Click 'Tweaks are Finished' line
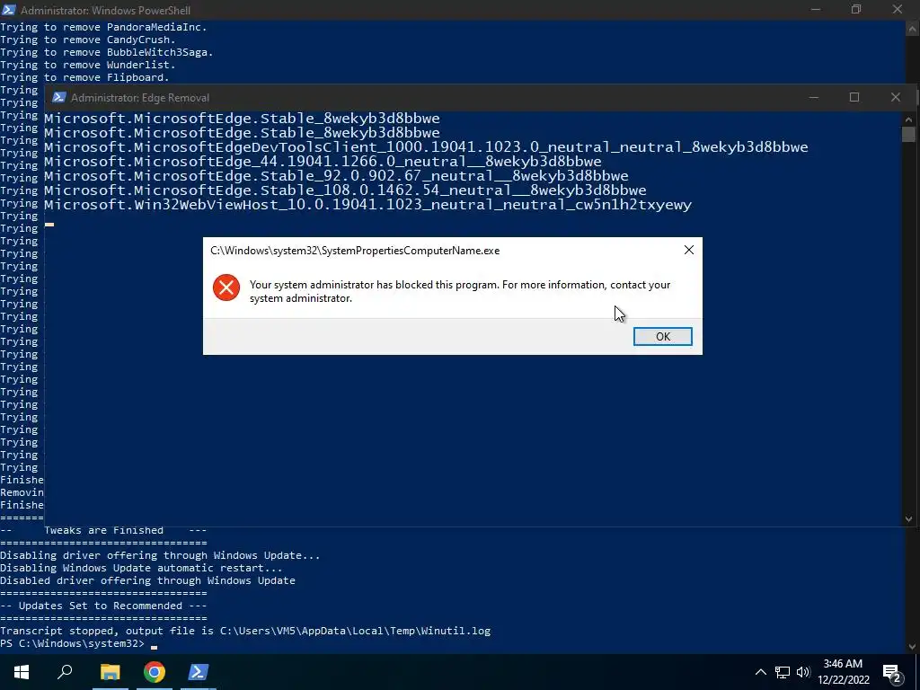This screenshot has width=920, height=690. (x=103, y=530)
